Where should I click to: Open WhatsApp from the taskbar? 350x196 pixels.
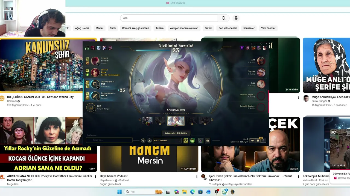[225, 192]
